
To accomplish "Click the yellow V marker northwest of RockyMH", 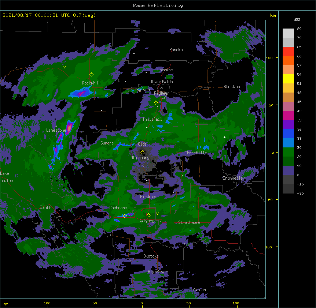I will click(x=64, y=67).
